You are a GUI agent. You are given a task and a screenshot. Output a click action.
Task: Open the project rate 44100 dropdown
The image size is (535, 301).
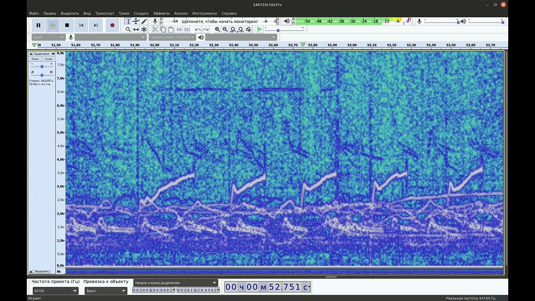pyautogui.click(x=55, y=291)
